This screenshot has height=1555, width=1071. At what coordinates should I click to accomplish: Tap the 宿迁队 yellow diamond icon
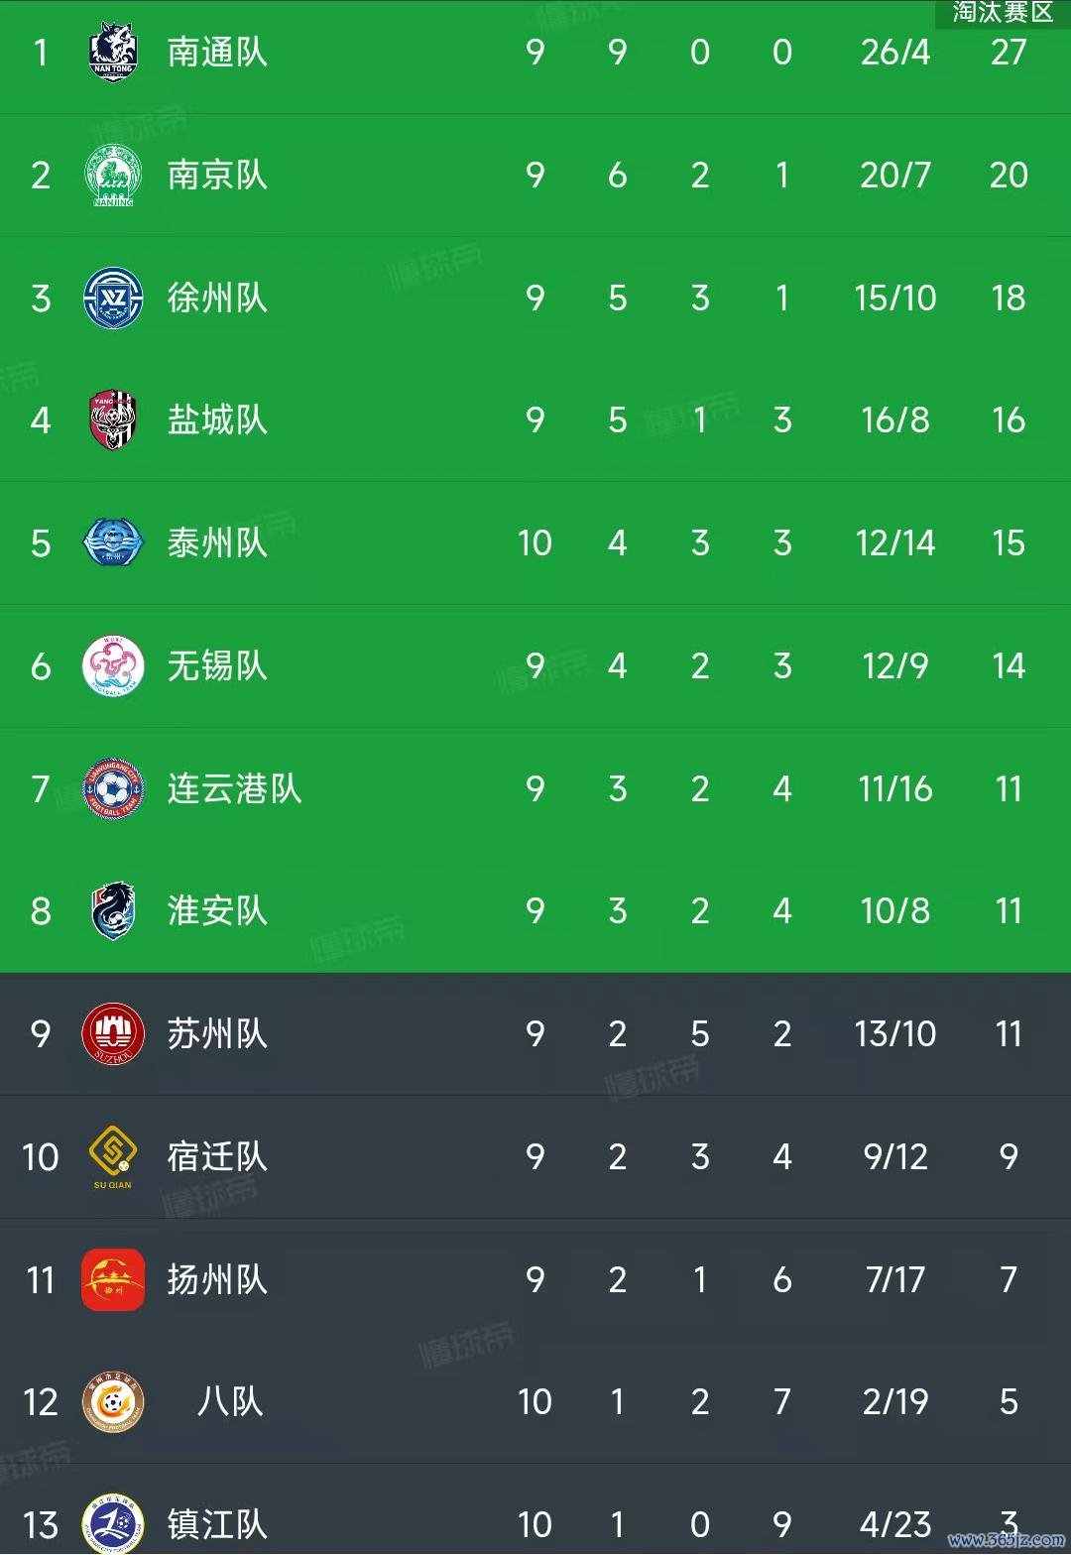coord(113,1156)
